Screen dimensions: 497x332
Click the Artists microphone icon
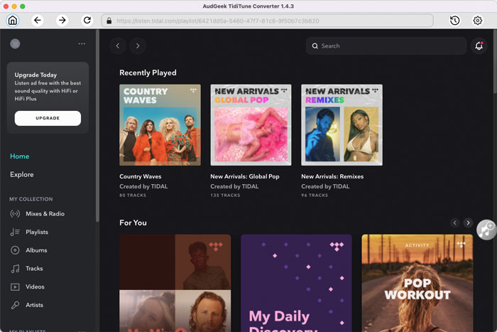tap(15, 305)
